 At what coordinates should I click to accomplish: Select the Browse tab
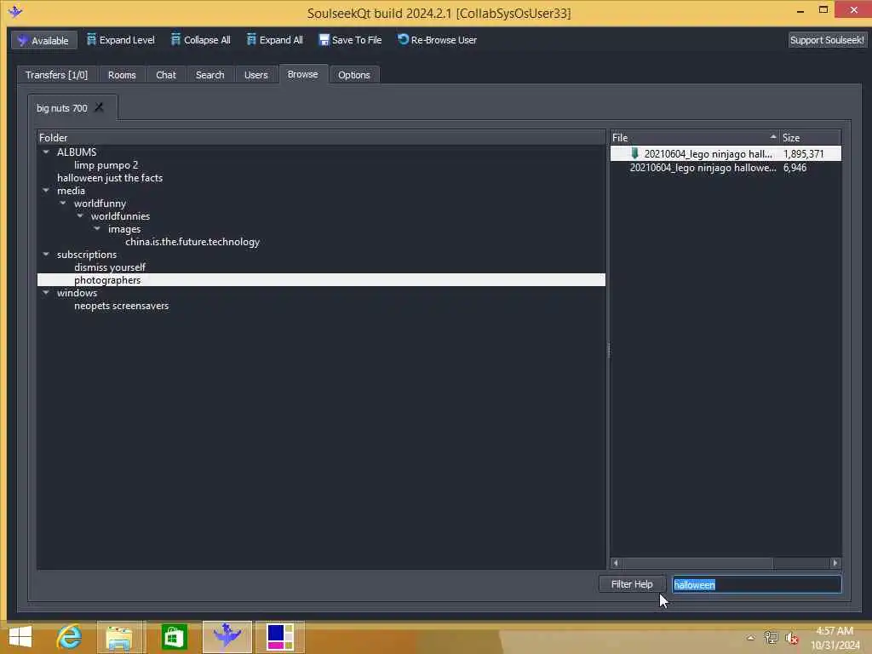302,74
